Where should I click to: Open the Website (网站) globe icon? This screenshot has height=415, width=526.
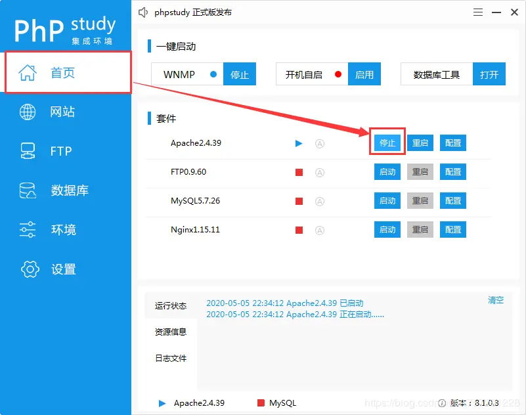28,112
